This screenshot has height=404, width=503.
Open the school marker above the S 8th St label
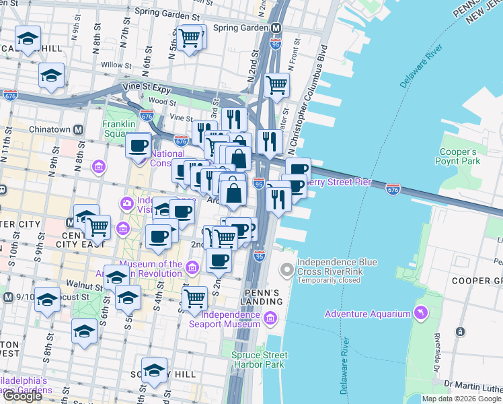(84, 333)
